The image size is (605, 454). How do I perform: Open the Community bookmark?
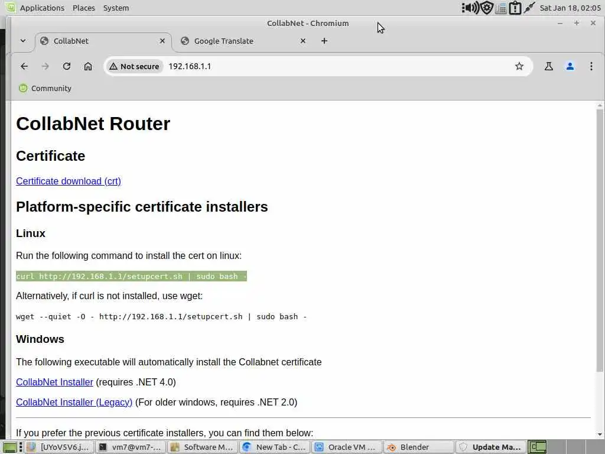pos(45,89)
